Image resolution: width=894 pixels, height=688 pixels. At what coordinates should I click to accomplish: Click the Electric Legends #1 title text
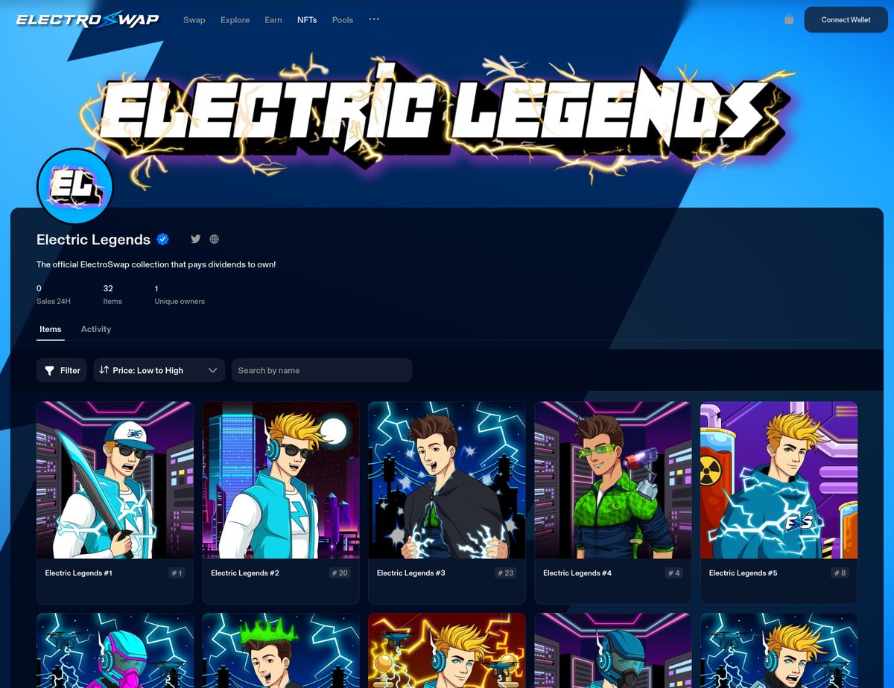(79, 573)
